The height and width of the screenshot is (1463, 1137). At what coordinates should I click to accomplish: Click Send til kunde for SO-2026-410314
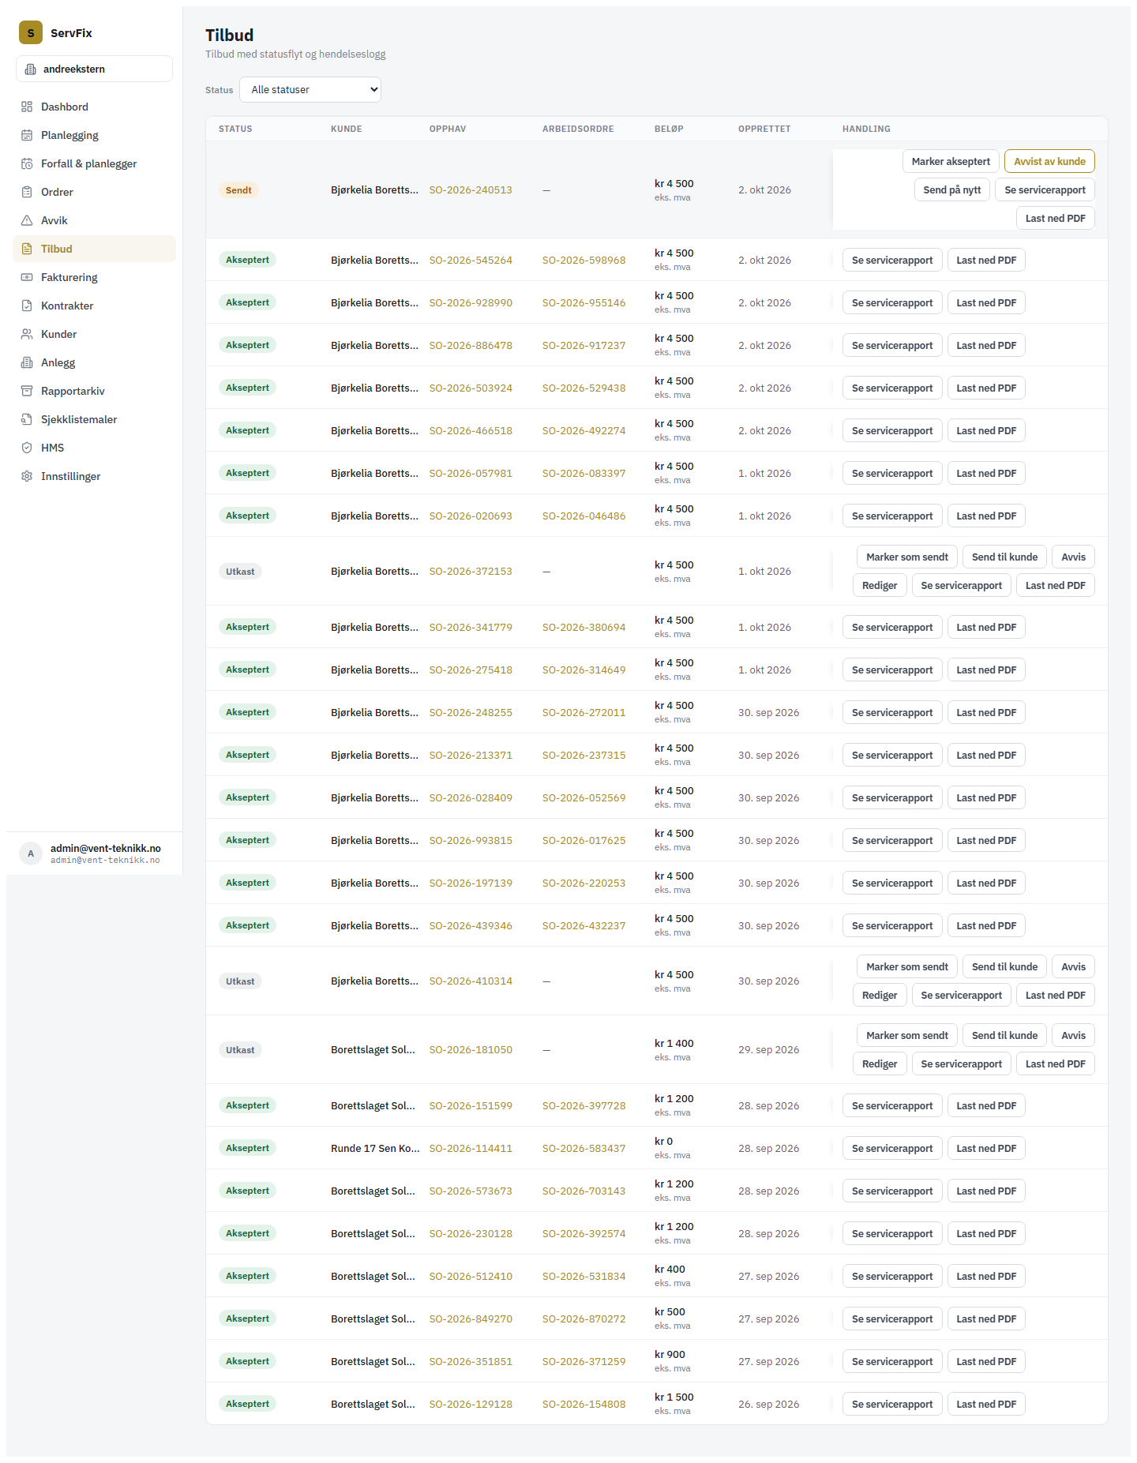pos(1004,966)
